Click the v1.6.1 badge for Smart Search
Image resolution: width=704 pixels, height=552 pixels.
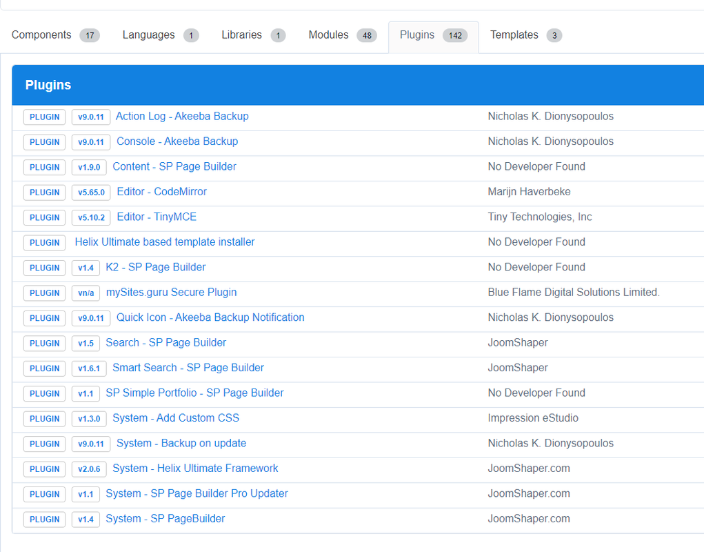click(89, 368)
